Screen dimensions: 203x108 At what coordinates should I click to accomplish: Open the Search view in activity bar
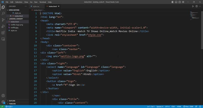(3, 13)
